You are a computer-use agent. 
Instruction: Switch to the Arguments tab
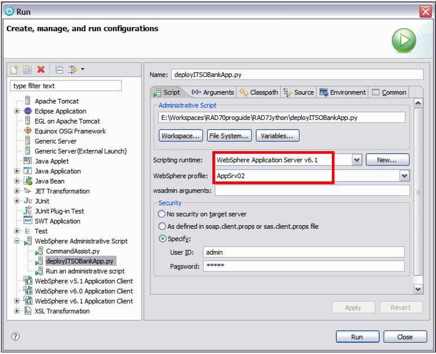coord(213,92)
